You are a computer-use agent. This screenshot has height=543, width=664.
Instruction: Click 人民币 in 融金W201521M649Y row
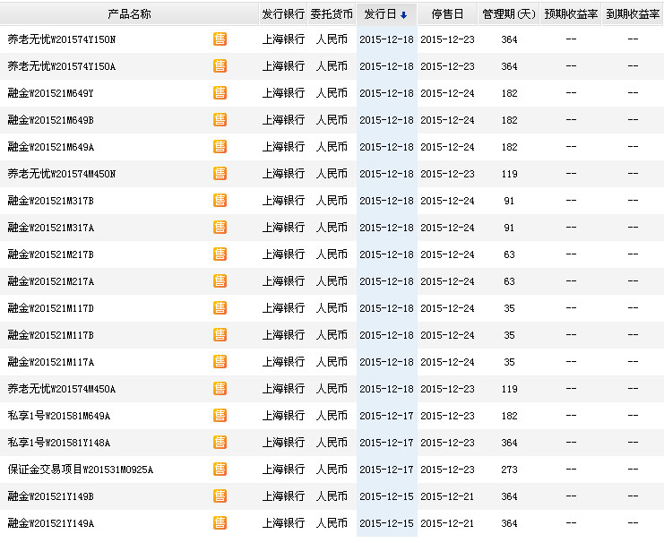pos(332,93)
